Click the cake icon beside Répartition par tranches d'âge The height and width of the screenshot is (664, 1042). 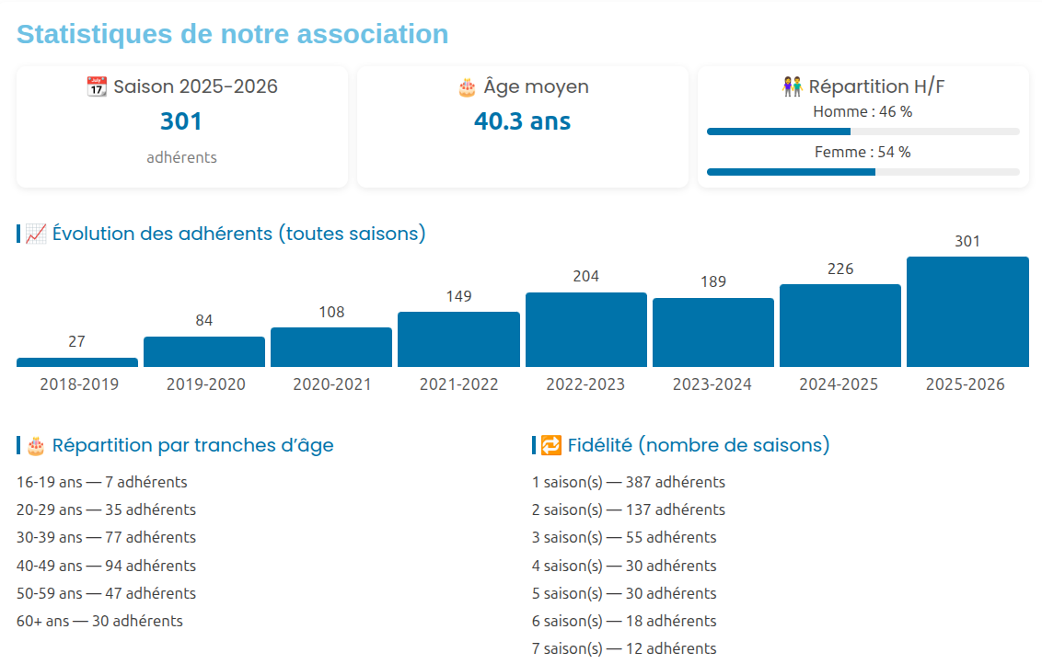point(36,446)
